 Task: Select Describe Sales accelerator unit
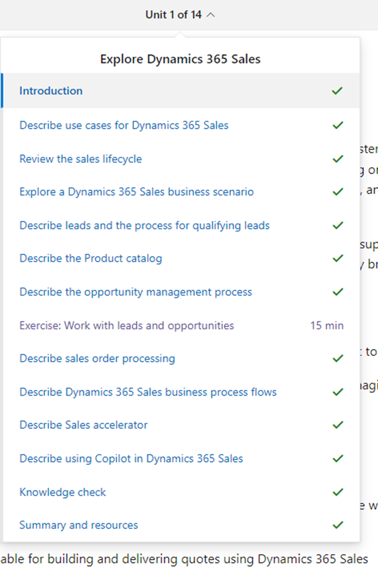(x=83, y=425)
